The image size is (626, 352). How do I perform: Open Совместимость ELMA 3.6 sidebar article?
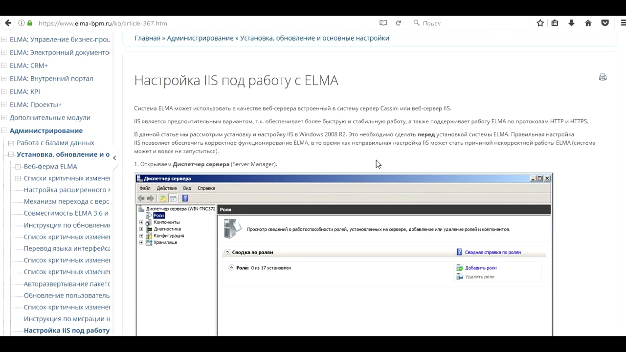click(66, 213)
